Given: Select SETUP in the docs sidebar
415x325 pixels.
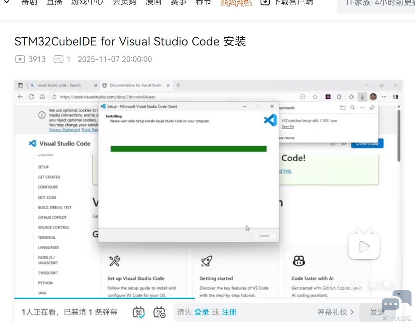Looking at the screenshot, I should pyautogui.click(x=43, y=167).
